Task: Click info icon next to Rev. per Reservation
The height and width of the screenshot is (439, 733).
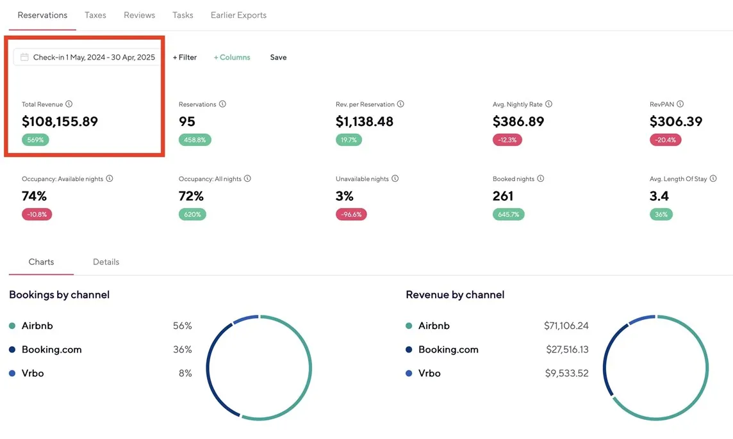Action: [x=400, y=104]
